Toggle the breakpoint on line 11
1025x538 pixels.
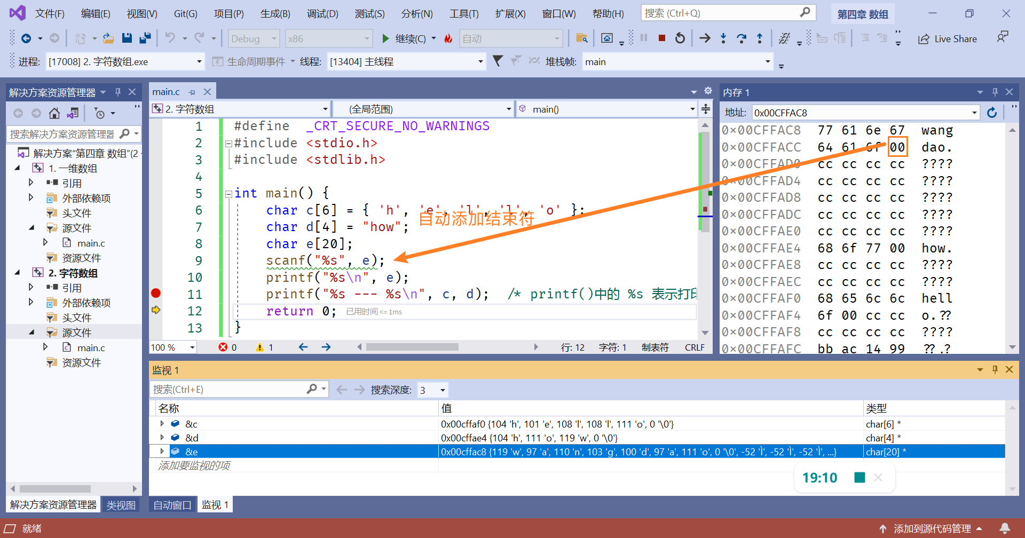(156, 293)
